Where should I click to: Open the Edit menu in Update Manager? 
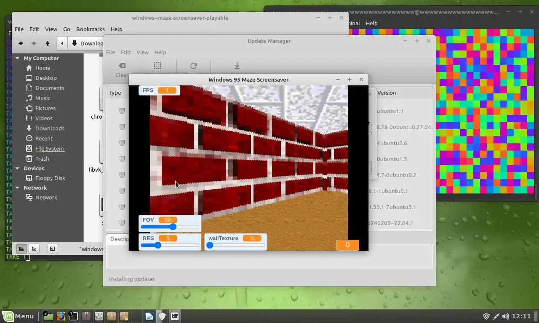pos(125,52)
